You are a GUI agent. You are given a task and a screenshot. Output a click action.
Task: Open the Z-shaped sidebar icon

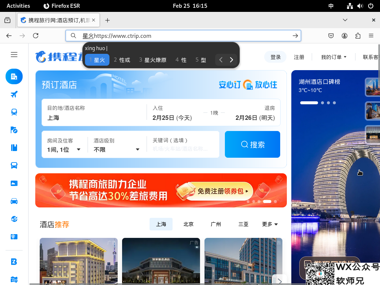(14, 262)
